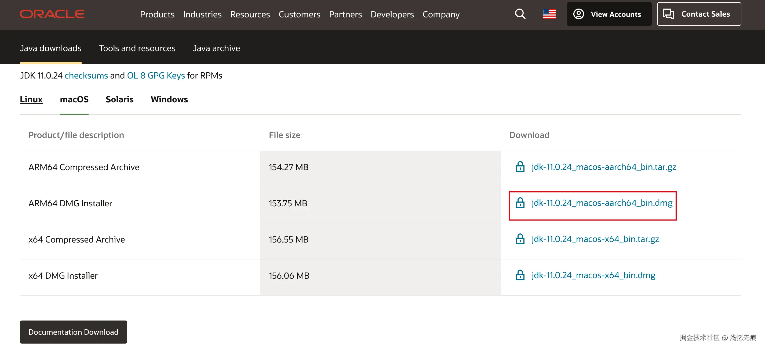The image size is (765, 350).
Task: Open the search magnifier icon
Action: 520,14
